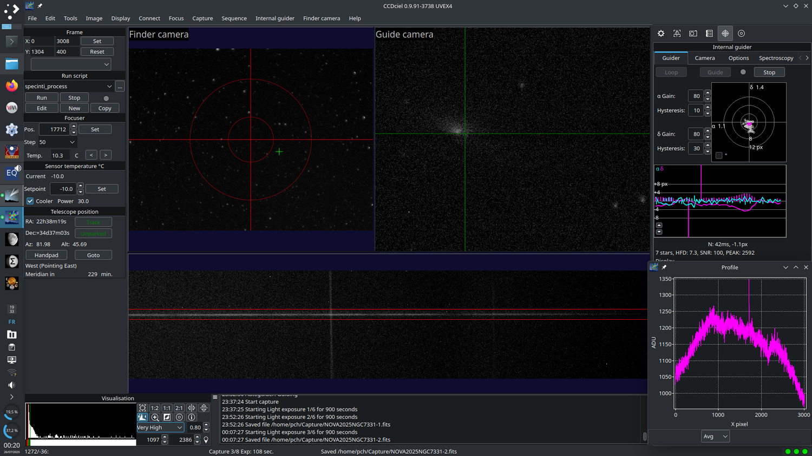Increase the focuser position value
This screenshot has width=812, height=456.
(x=74, y=127)
